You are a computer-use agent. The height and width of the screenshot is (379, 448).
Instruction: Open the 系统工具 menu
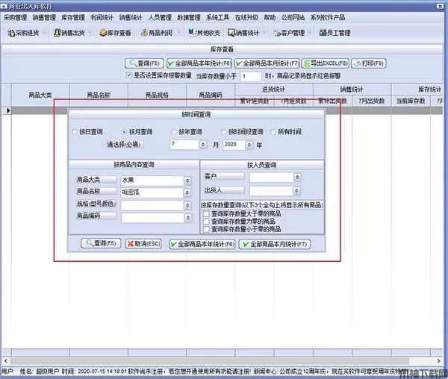[x=219, y=16]
